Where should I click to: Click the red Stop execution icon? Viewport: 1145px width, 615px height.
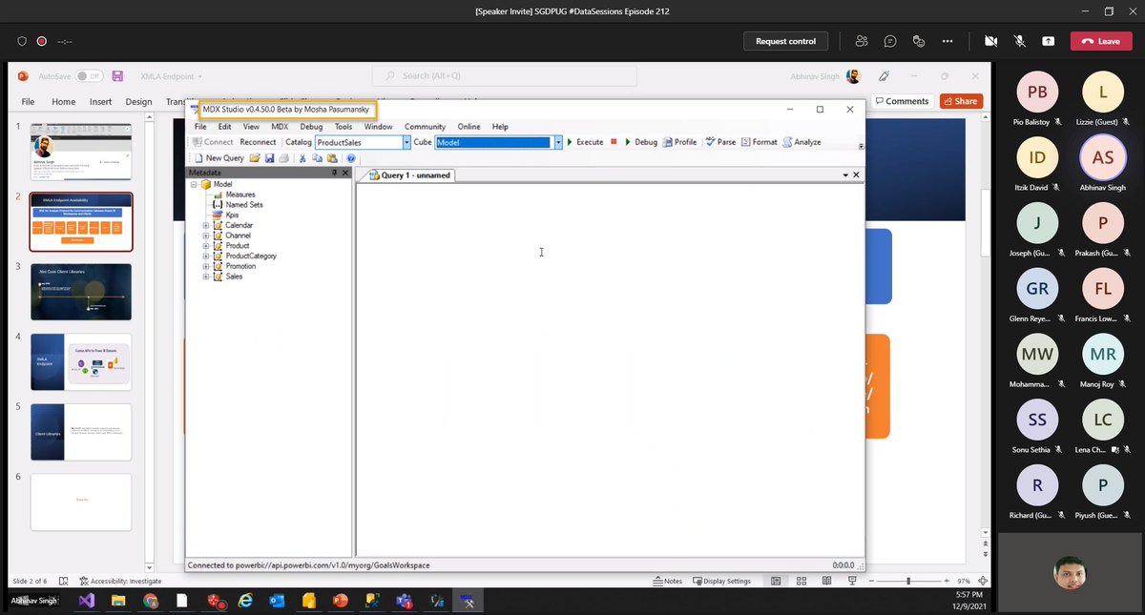tap(614, 141)
